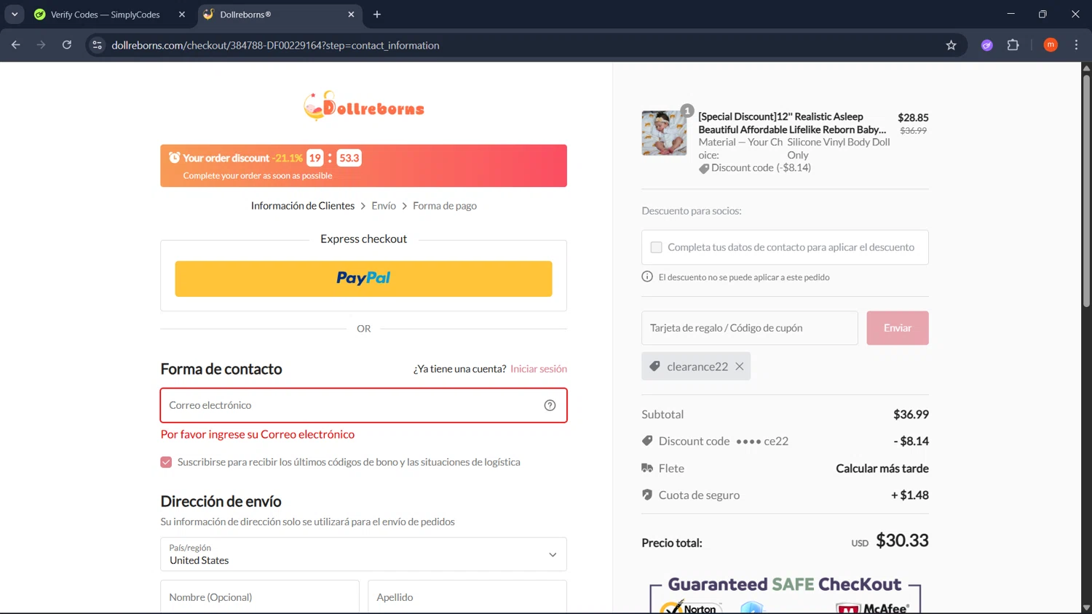Select Envío breadcrumb step
Screen dimensions: 1092x614
(384, 206)
